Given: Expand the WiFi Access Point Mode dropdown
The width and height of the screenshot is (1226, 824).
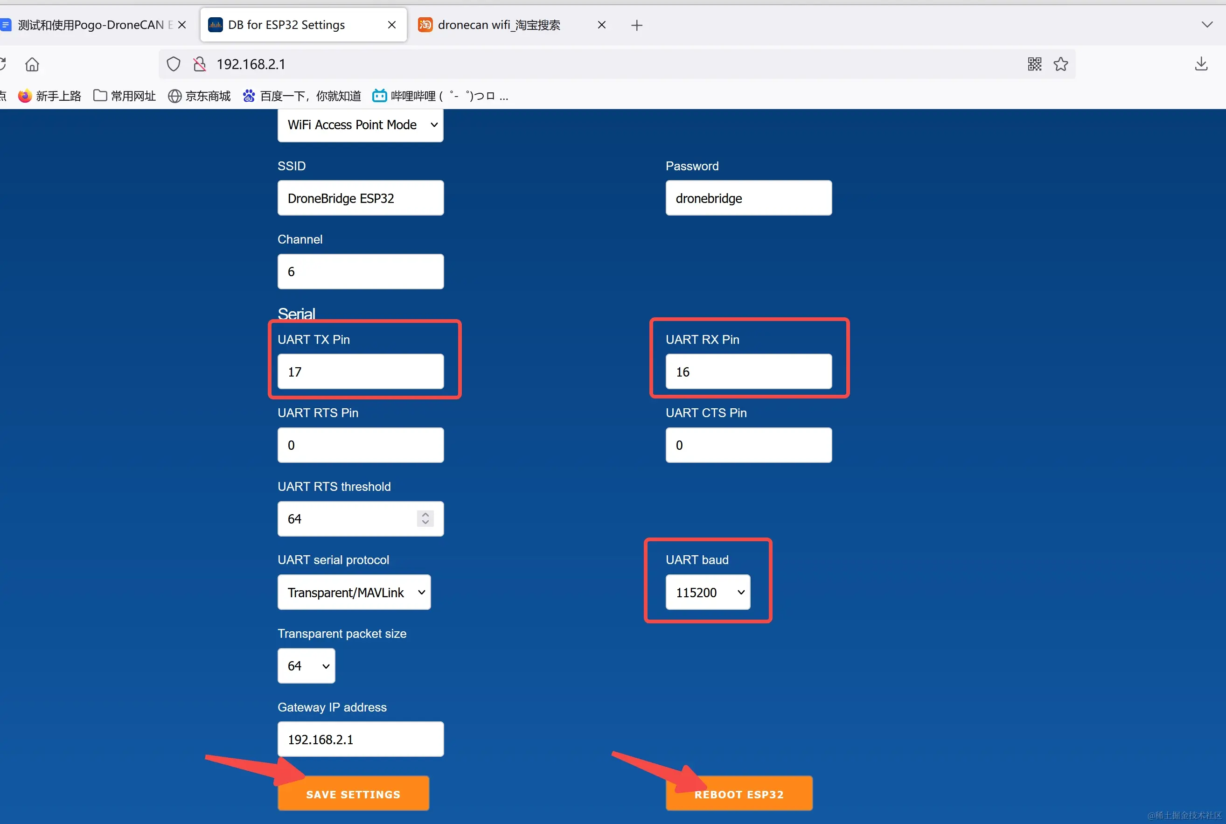Looking at the screenshot, I should click(x=360, y=125).
